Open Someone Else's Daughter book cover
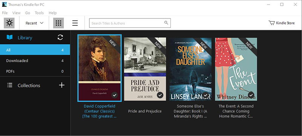Image resolution: width=302 pixels, height=136 pixels. [x=190, y=69]
